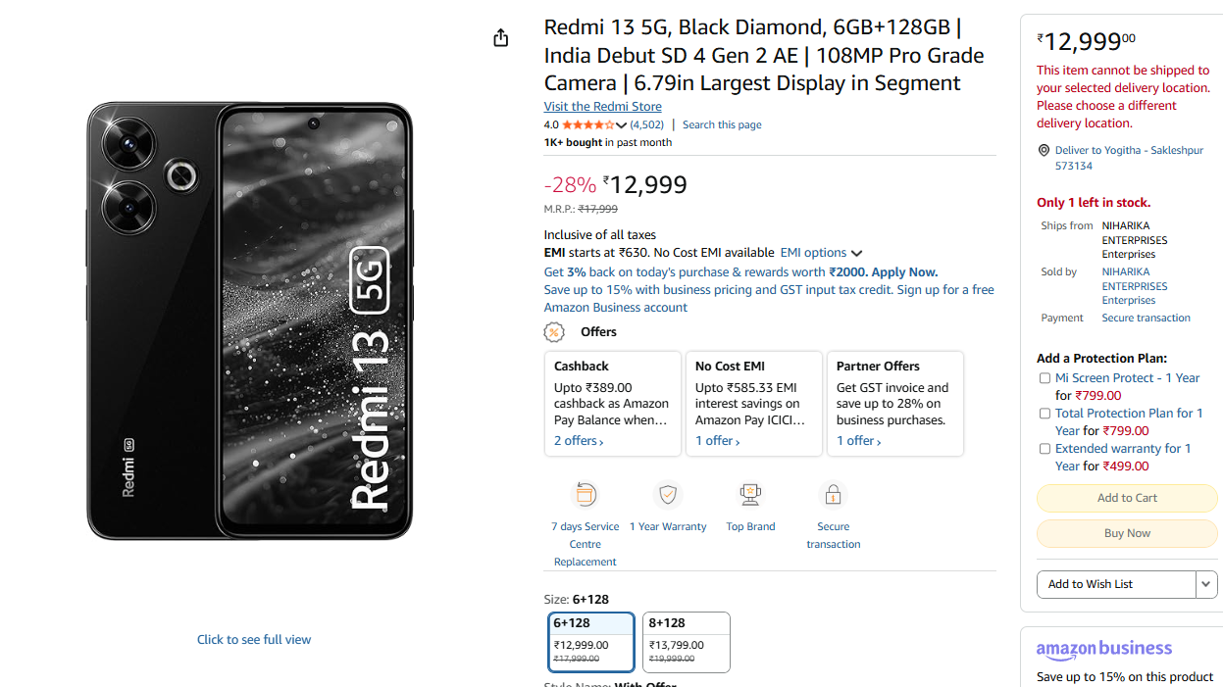The width and height of the screenshot is (1223, 687).
Task: Click the Add to Cart button
Action: click(x=1127, y=498)
